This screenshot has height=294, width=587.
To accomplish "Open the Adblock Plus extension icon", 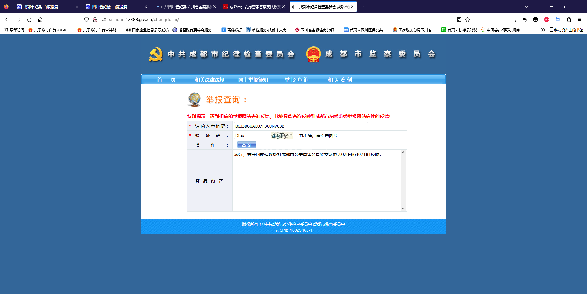I will (547, 20).
